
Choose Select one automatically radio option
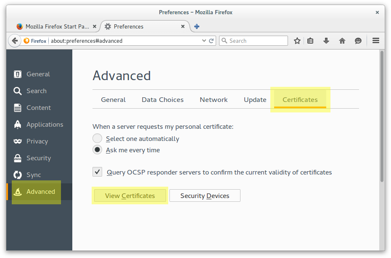pos(97,138)
